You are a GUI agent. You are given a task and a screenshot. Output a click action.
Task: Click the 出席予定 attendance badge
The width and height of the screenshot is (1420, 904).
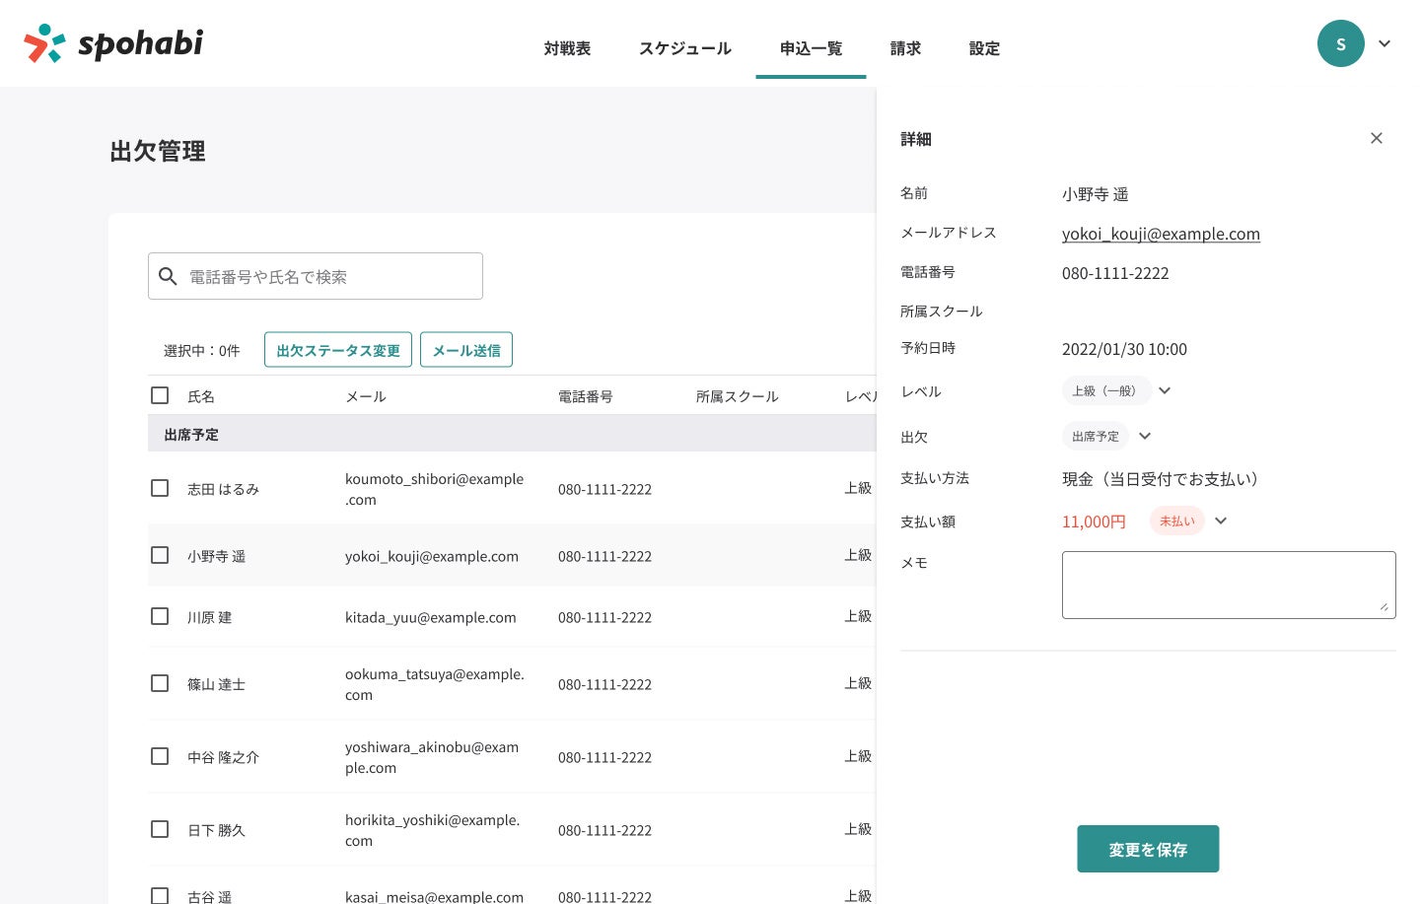click(x=1095, y=437)
